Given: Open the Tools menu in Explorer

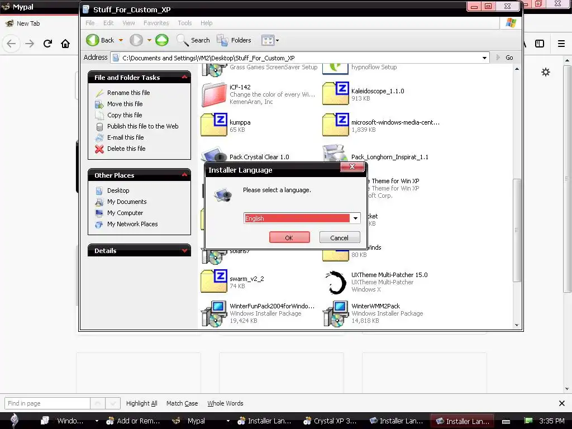Looking at the screenshot, I should tap(184, 23).
